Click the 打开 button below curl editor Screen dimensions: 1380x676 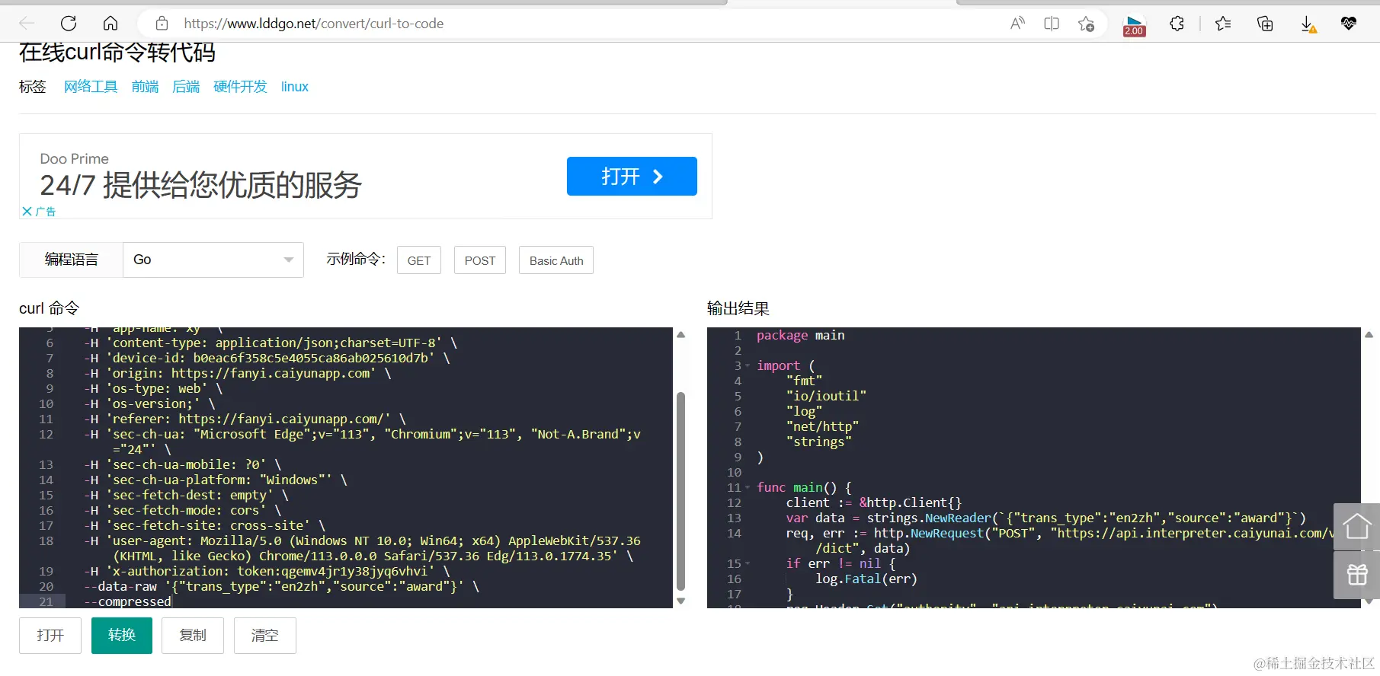pyautogui.click(x=50, y=635)
